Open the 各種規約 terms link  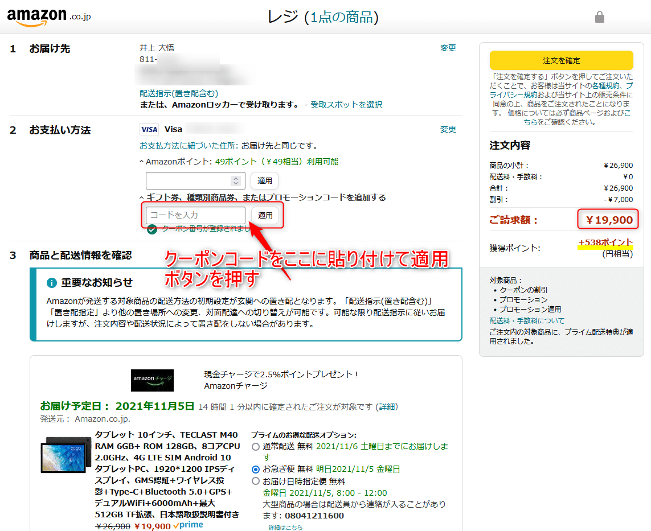pyautogui.click(x=606, y=85)
